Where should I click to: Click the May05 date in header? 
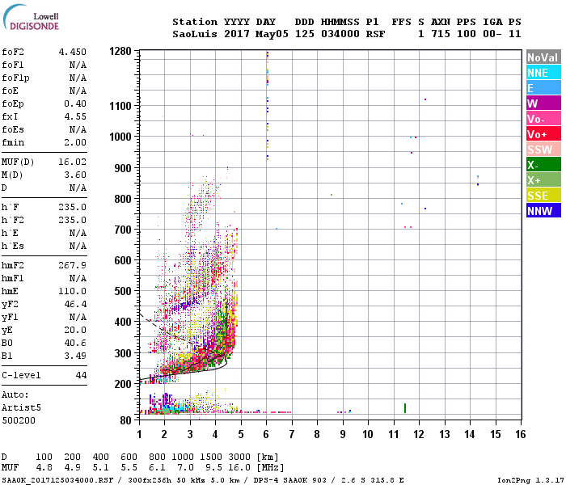pos(272,34)
